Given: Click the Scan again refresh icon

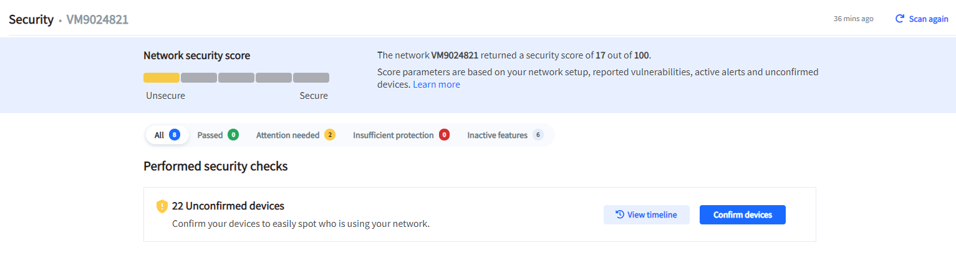Looking at the screenshot, I should point(900,19).
